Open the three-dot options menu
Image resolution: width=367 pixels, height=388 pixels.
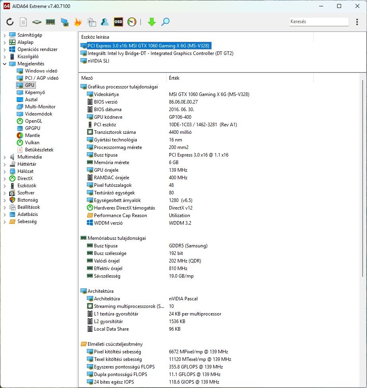click(x=357, y=22)
